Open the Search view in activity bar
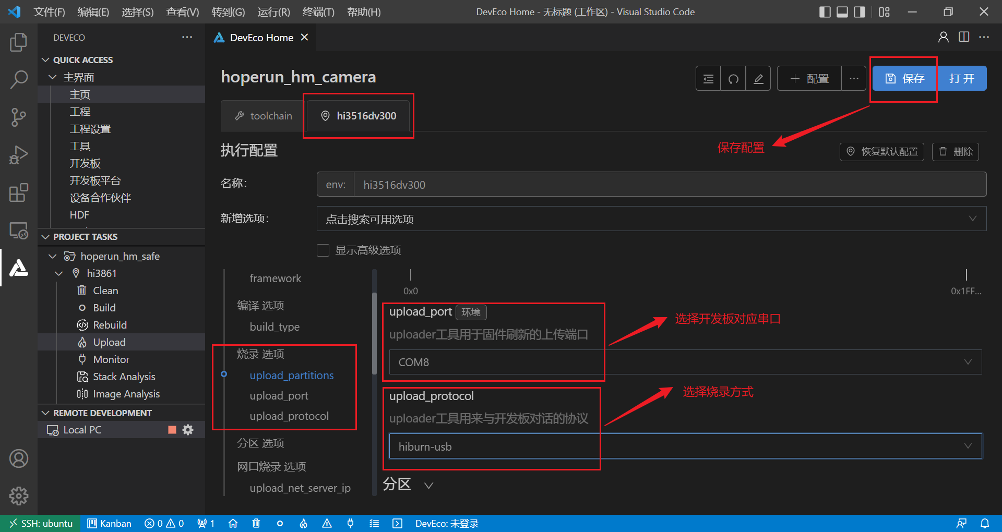Screen dimensions: 1002x532 [19, 80]
